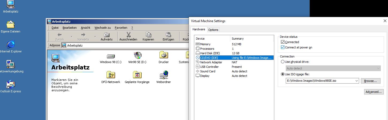Select Win98 SE (D:) CD drive
The width and height of the screenshot is (388, 120).
[137, 58]
